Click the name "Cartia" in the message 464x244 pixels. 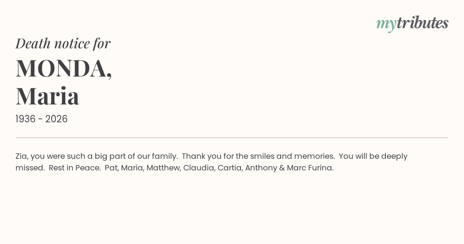[230, 168]
